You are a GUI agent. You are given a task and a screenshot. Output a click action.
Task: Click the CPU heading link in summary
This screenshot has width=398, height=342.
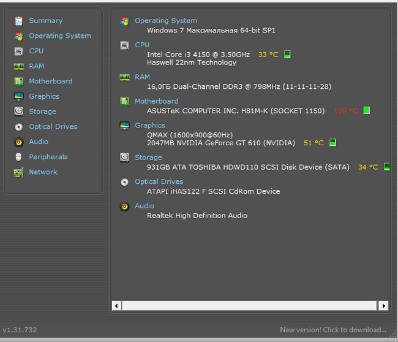pos(142,45)
